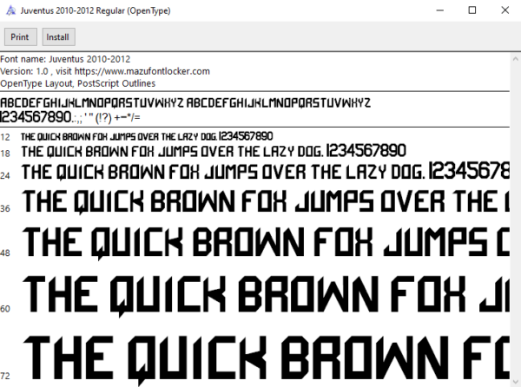Click the window title 'Juventus 2010-2012 Regular (OpenType)'
Viewport: 521px width, 387px height.
(x=96, y=10)
